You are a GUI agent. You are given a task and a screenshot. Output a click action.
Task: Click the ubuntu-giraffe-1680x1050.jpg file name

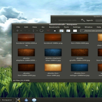(x=80, y=59)
